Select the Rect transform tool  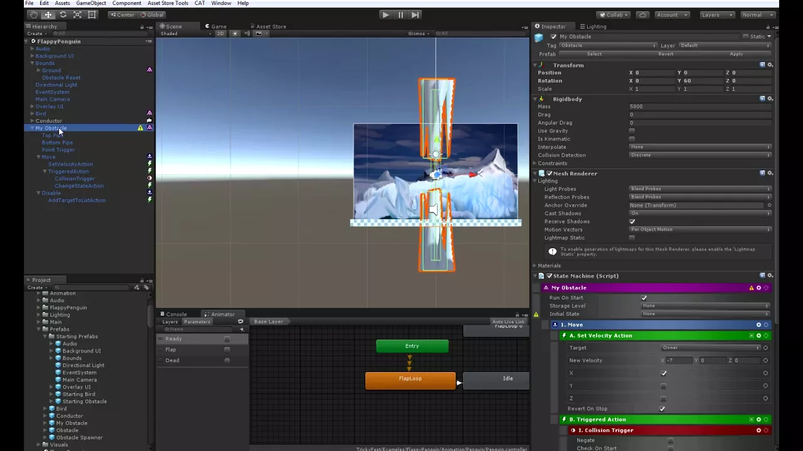point(92,14)
